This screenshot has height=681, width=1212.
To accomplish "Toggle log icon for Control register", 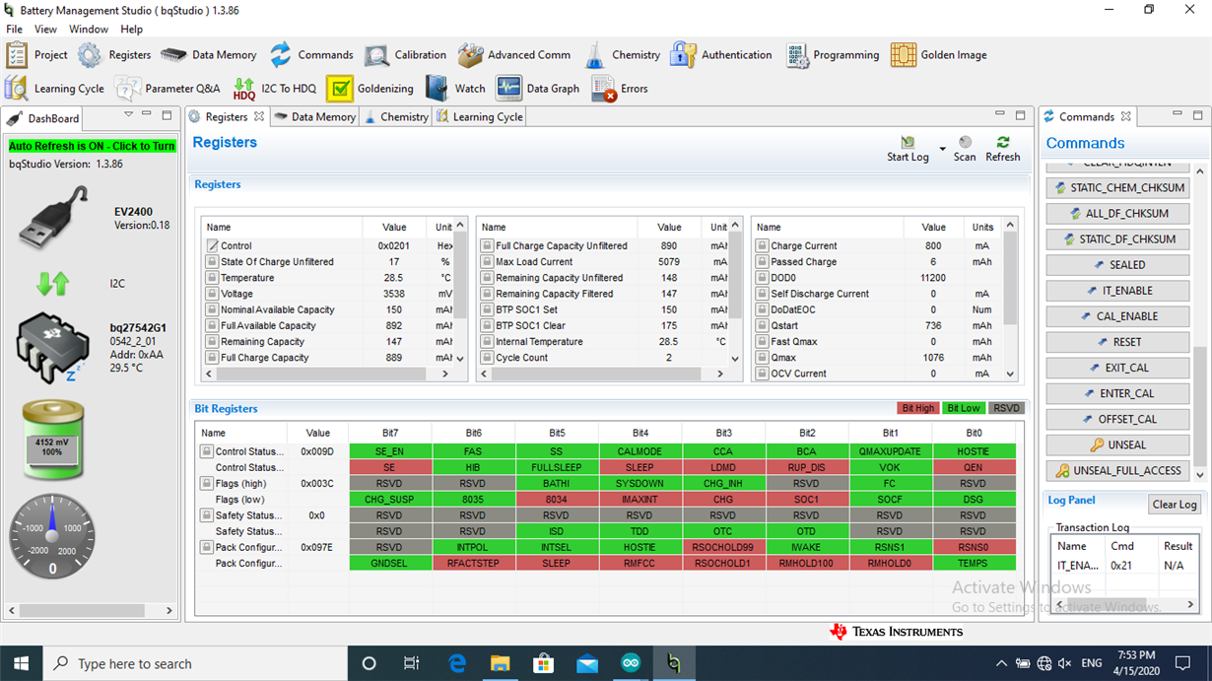I will pos(212,245).
